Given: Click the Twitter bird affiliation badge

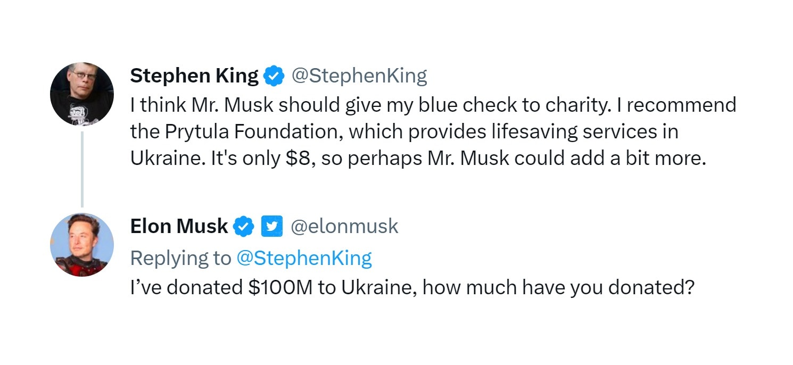Looking at the screenshot, I should tap(271, 227).
